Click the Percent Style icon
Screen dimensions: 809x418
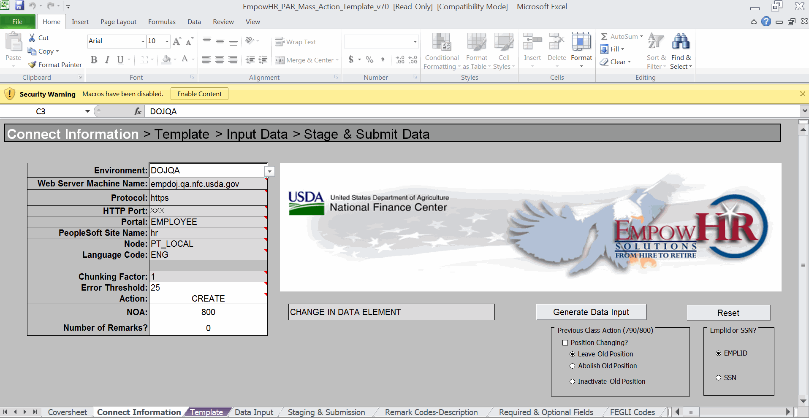pos(369,59)
